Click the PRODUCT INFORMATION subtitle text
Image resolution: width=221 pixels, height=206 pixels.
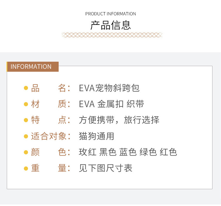point(111,14)
